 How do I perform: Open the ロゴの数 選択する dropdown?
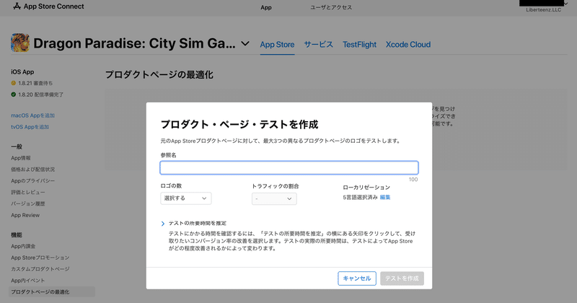(186, 198)
